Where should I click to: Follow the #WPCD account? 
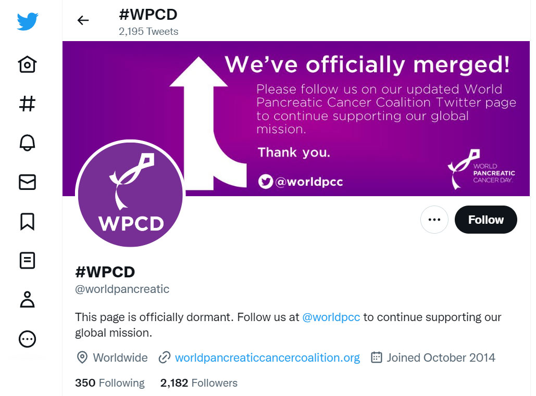(486, 220)
